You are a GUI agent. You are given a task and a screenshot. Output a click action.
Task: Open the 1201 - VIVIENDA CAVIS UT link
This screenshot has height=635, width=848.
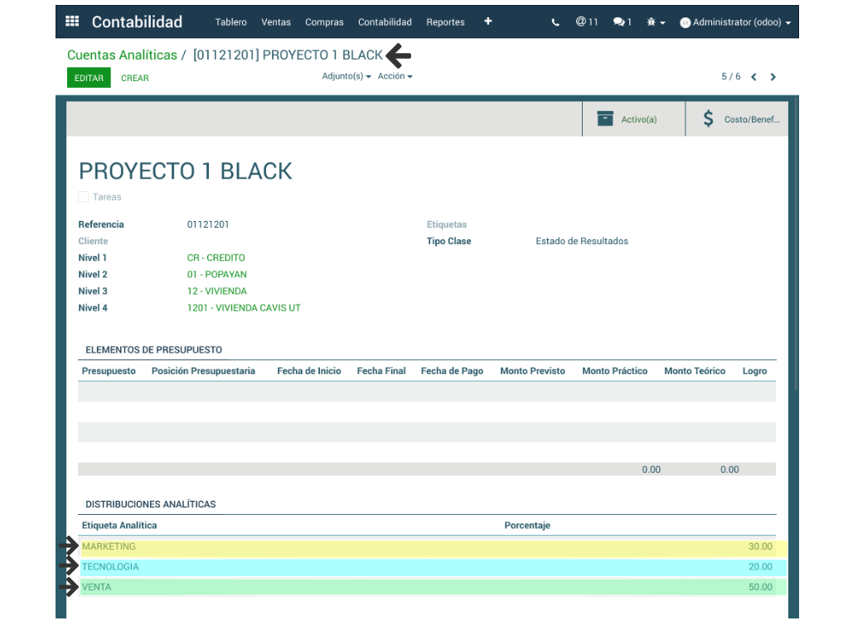tap(244, 308)
